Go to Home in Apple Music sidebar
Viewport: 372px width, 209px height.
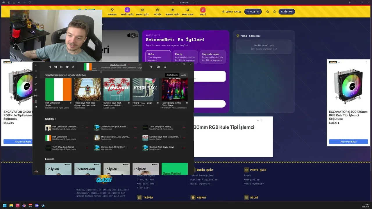36,84
